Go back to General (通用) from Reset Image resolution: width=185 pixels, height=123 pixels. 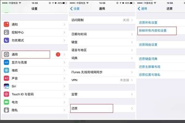pos(142,9)
